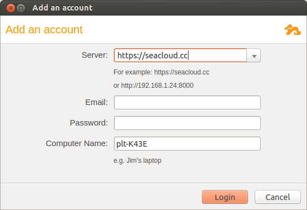
Task: Expand the Server address dropdown arrow
Action: (254, 56)
